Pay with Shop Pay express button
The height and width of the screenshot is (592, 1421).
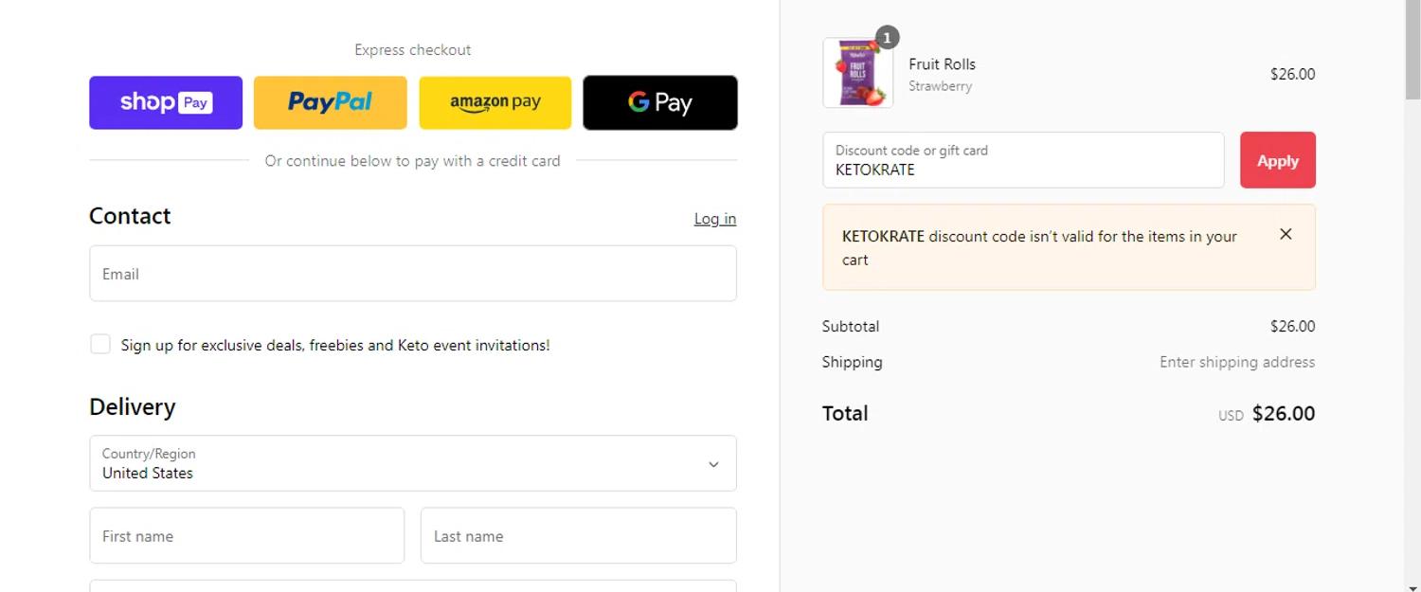tap(166, 102)
